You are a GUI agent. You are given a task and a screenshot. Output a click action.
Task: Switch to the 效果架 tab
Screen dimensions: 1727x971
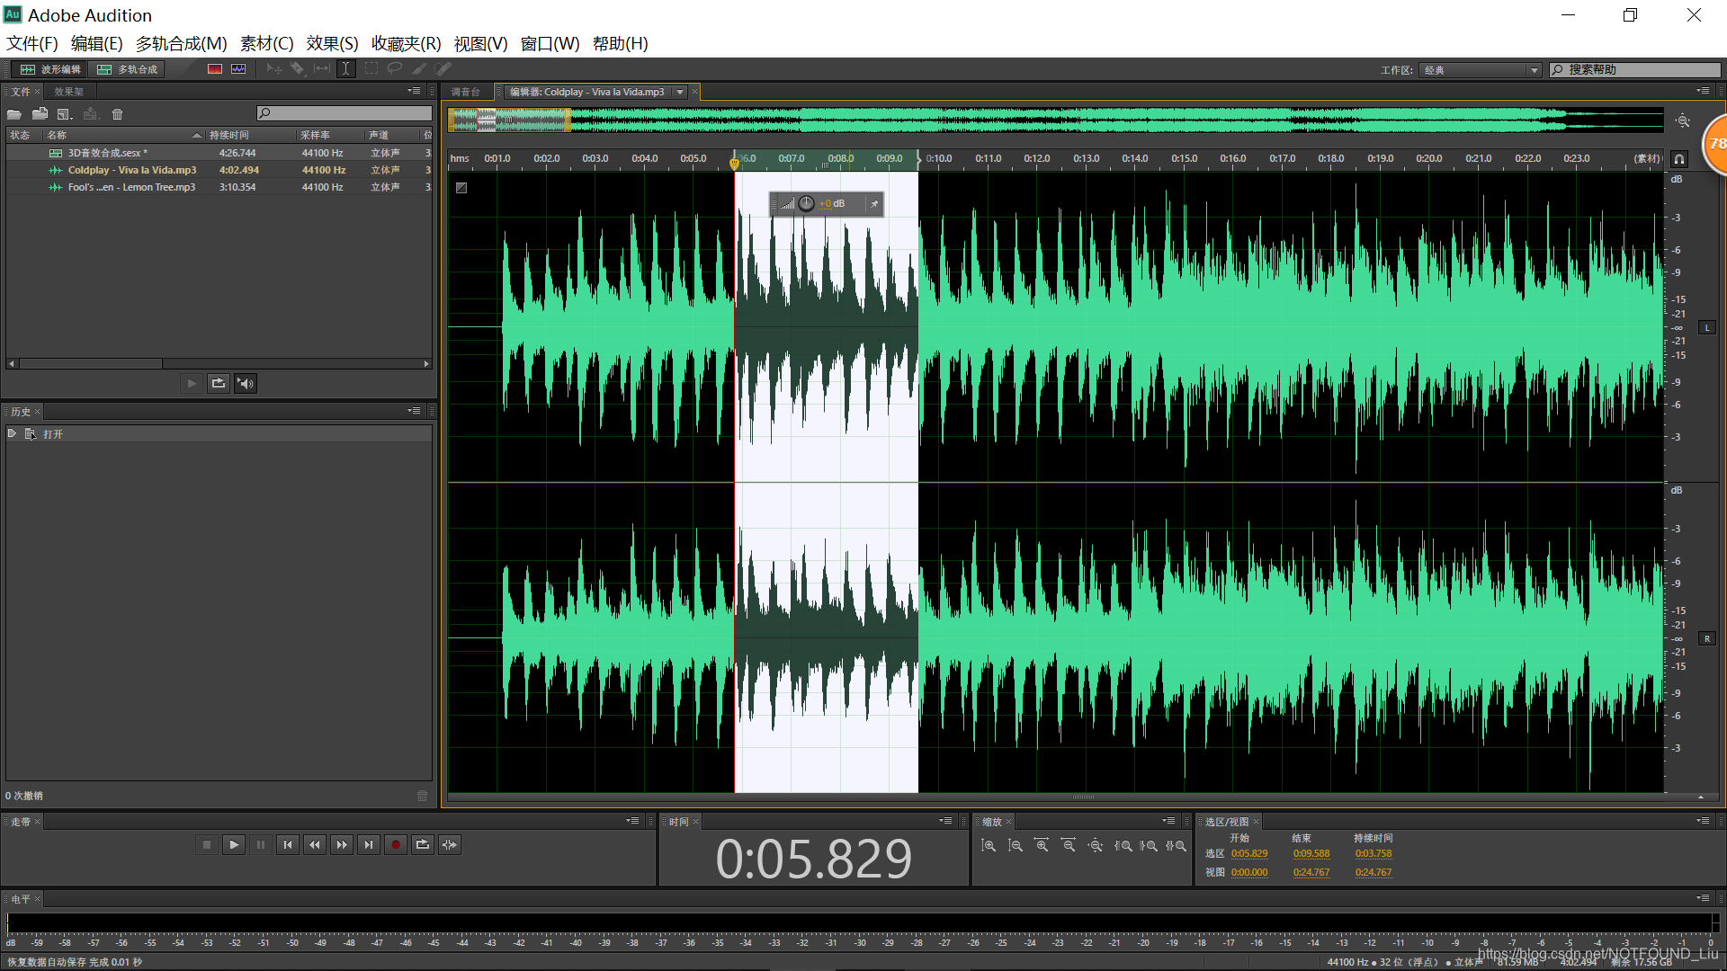tap(68, 92)
